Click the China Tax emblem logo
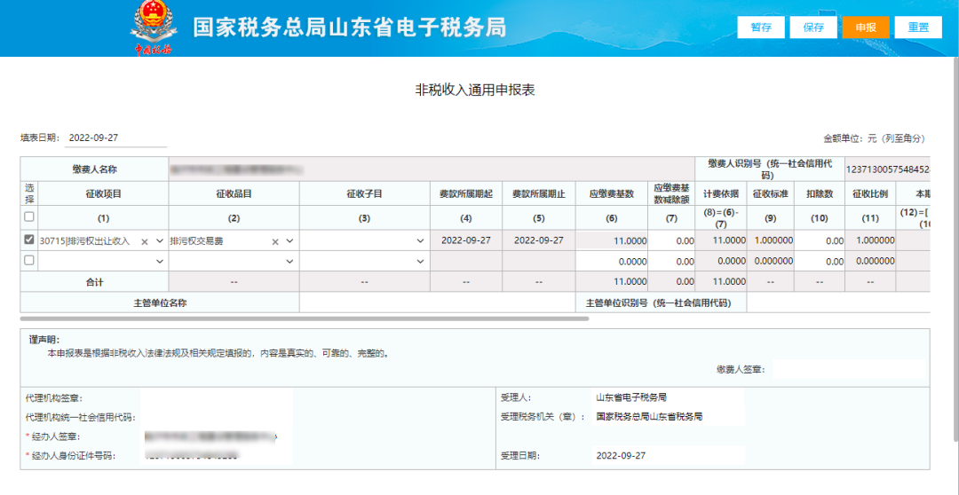 154,27
